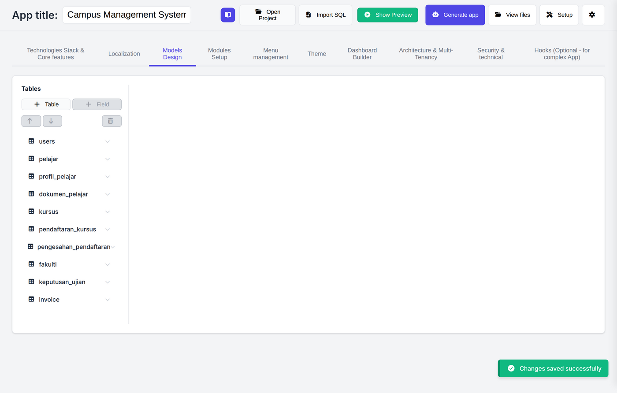Click the App title input field
Image resolution: width=617 pixels, height=393 pixels.
coord(127,15)
